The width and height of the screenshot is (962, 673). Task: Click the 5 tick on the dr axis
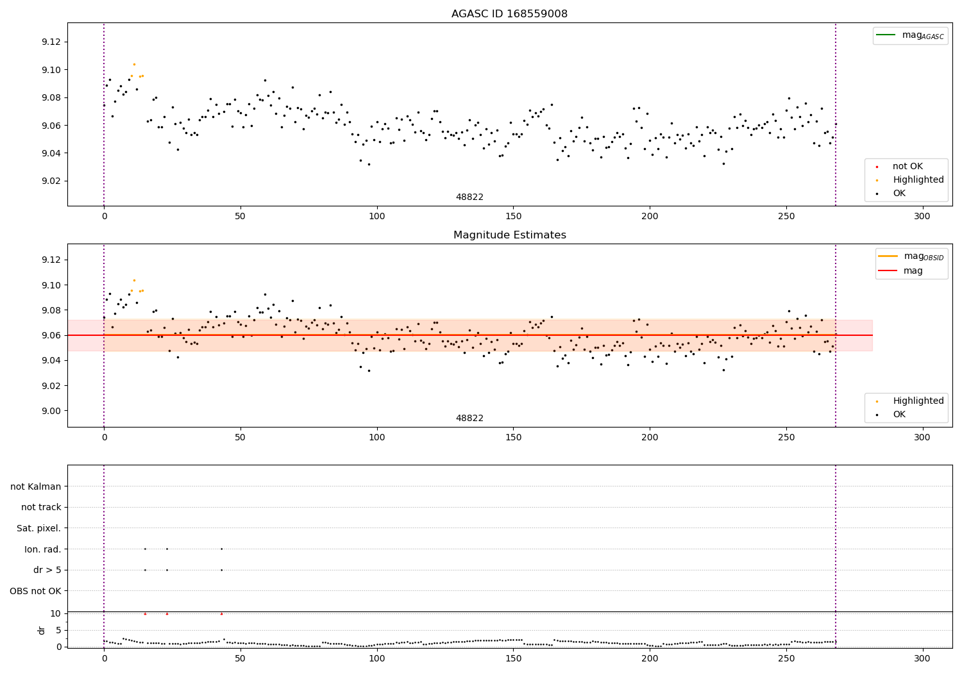click(58, 630)
